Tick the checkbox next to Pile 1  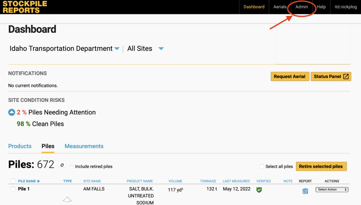click(x=13, y=189)
